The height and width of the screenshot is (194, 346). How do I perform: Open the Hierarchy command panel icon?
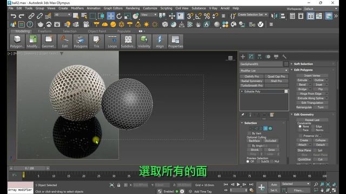point(259,57)
